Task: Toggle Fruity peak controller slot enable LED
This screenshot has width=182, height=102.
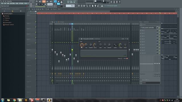Action: [160, 28]
